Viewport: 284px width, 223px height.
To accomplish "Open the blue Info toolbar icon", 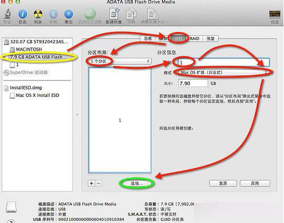I will point(22,14).
